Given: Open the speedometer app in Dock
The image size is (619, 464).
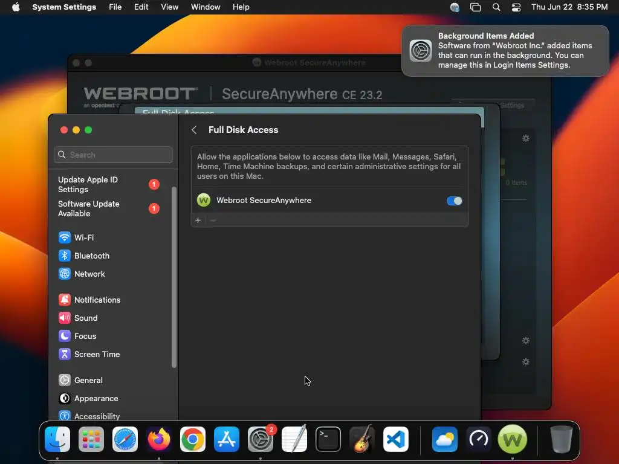Looking at the screenshot, I should point(479,439).
